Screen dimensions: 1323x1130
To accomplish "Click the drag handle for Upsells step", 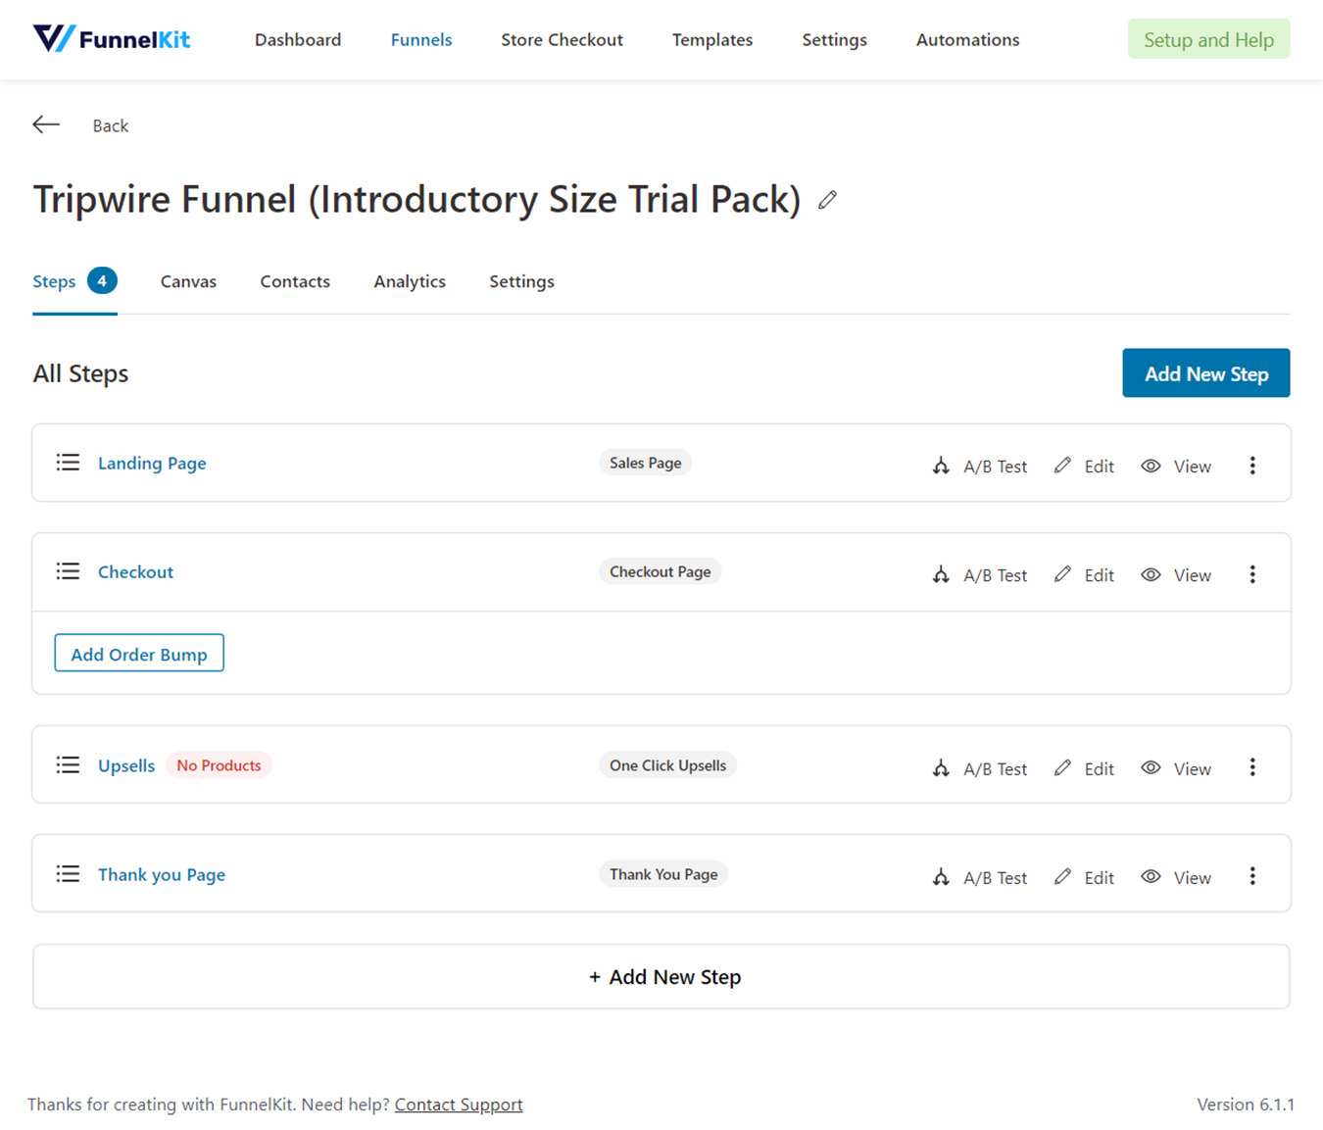I will [x=68, y=765].
